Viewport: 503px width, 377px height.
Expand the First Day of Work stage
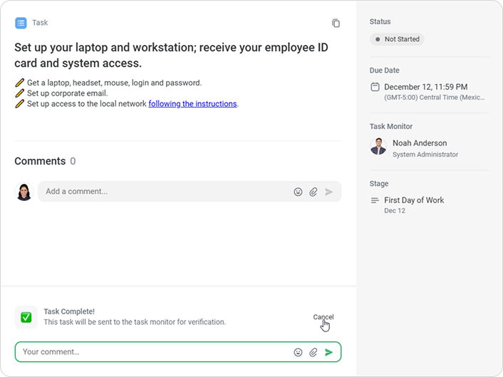point(414,200)
